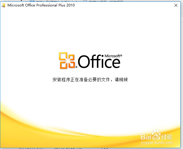Click the Microsoft Office Professional Plus 2010 title text
This screenshot has width=183, height=149.
tap(41, 5)
